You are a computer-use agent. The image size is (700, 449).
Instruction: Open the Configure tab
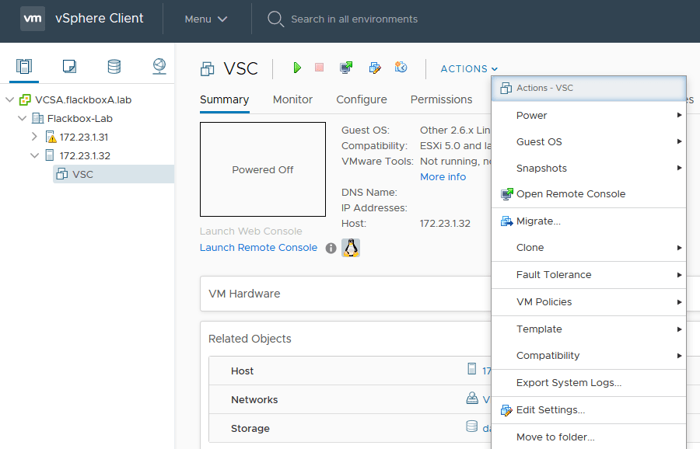[362, 99]
